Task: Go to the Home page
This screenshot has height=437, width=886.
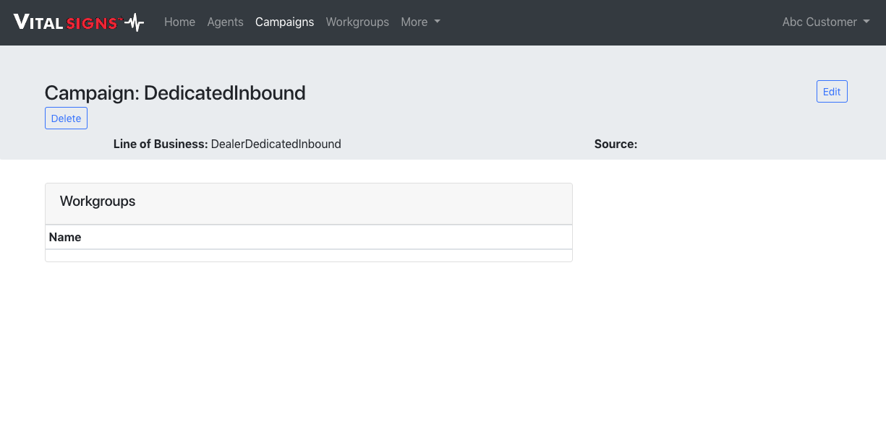Action: pos(179,22)
